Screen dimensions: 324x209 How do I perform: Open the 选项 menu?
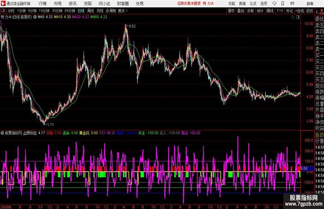[x=264, y=4]
